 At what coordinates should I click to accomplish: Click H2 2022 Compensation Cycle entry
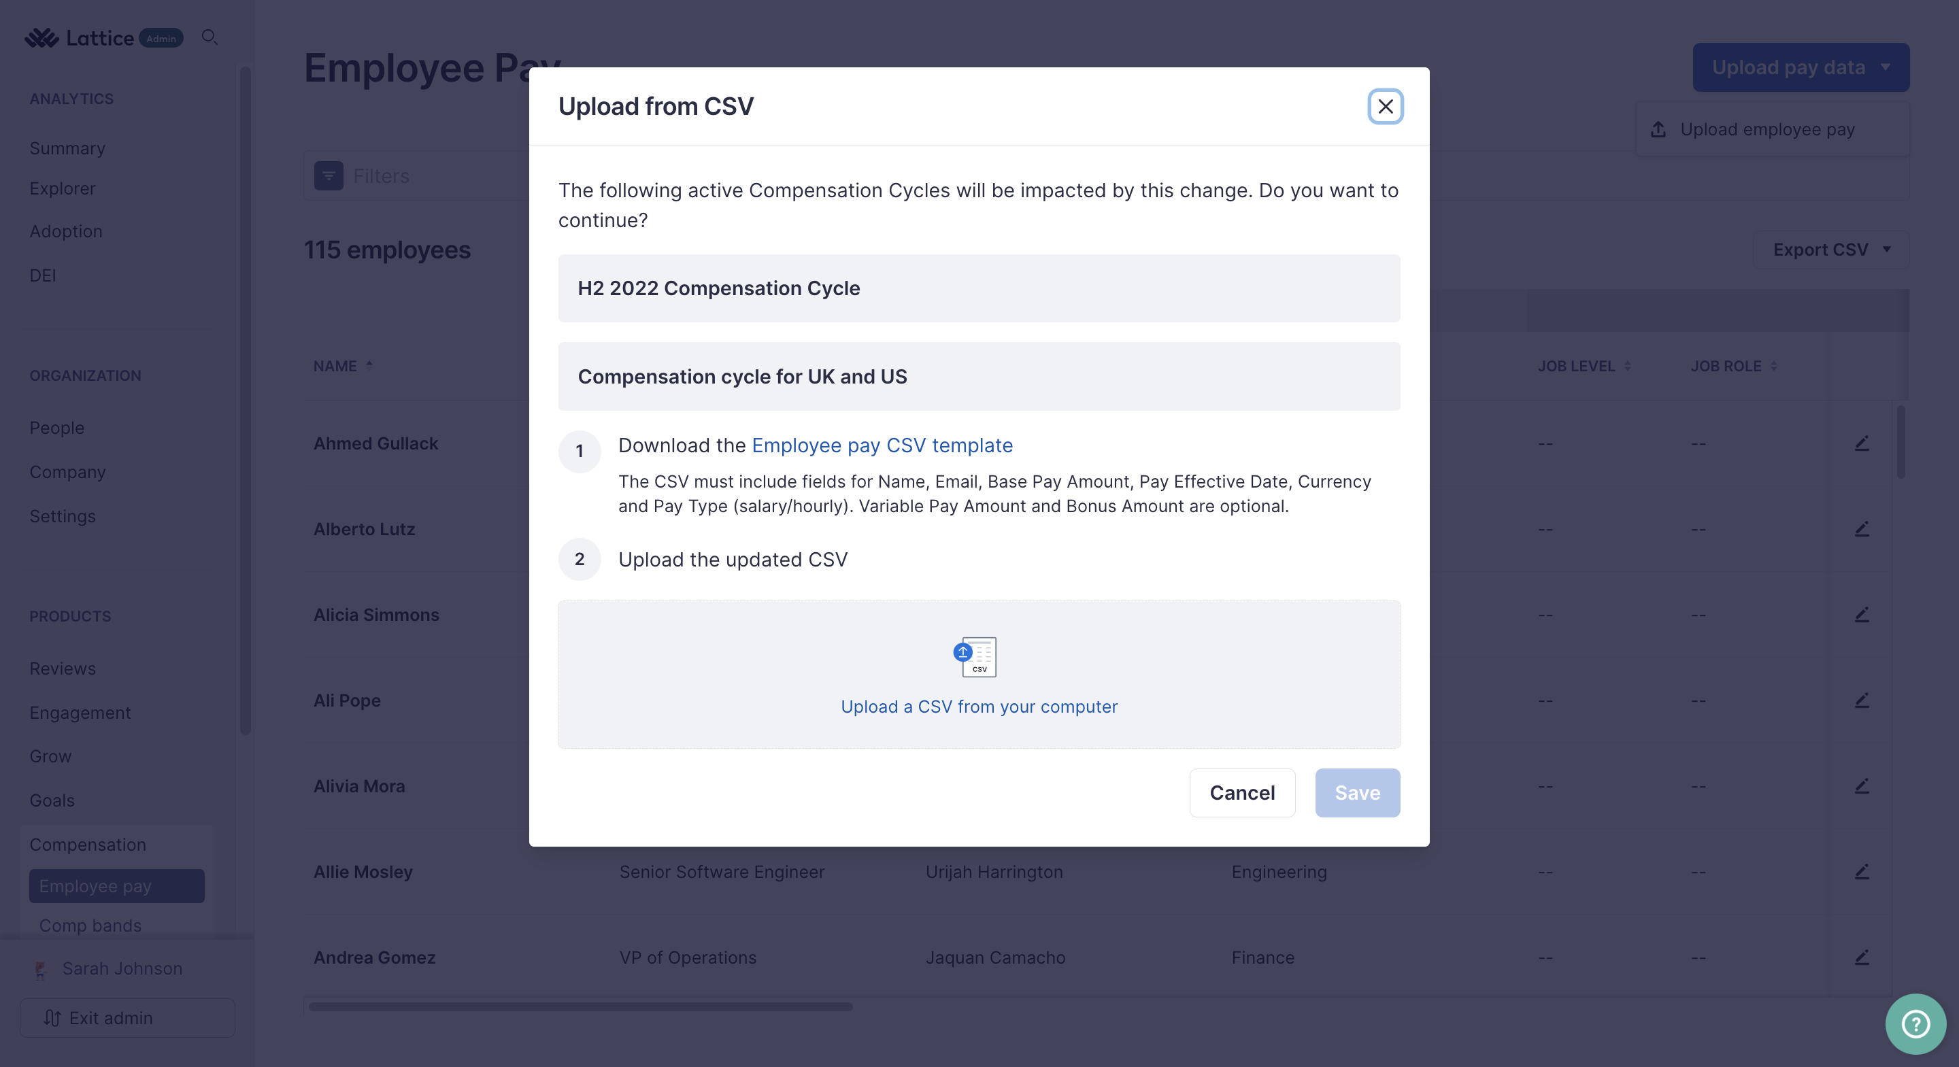[x=979, y=288]
